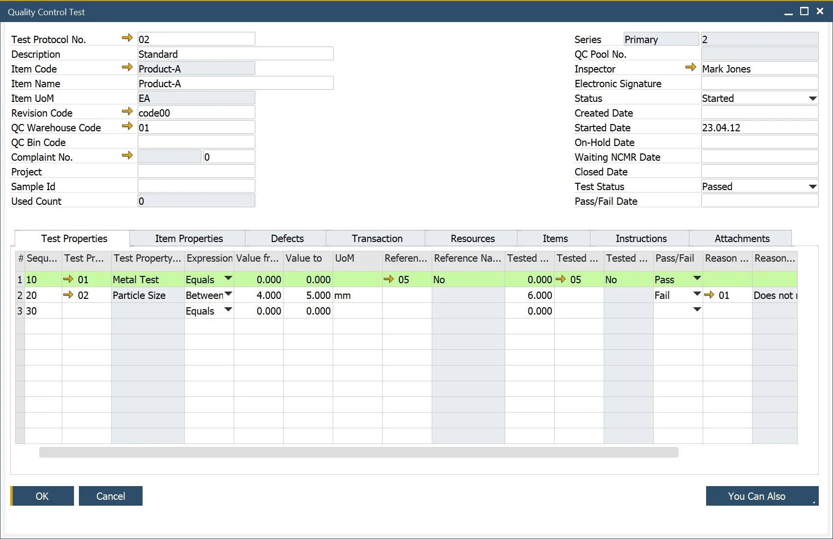Open Inspector link arrow for Mark Jones

tap(691, 67)
